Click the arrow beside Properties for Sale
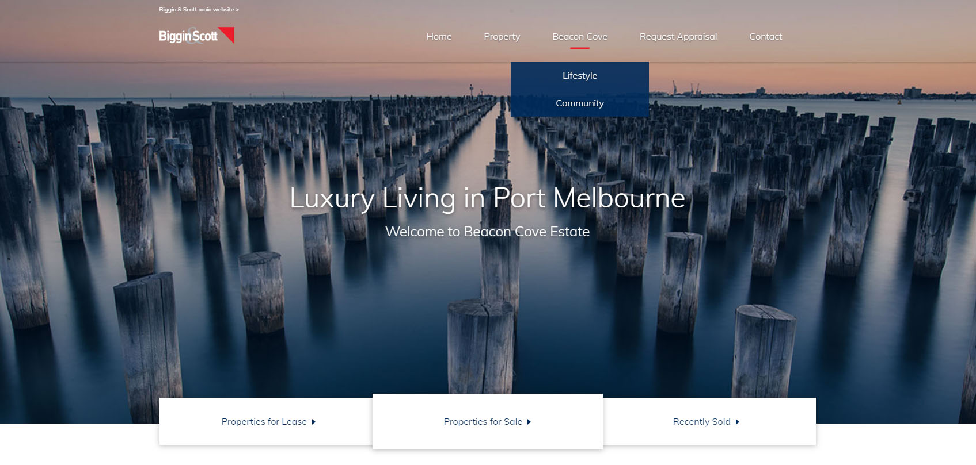Screen dimensions: 976x465 (529, 422)
